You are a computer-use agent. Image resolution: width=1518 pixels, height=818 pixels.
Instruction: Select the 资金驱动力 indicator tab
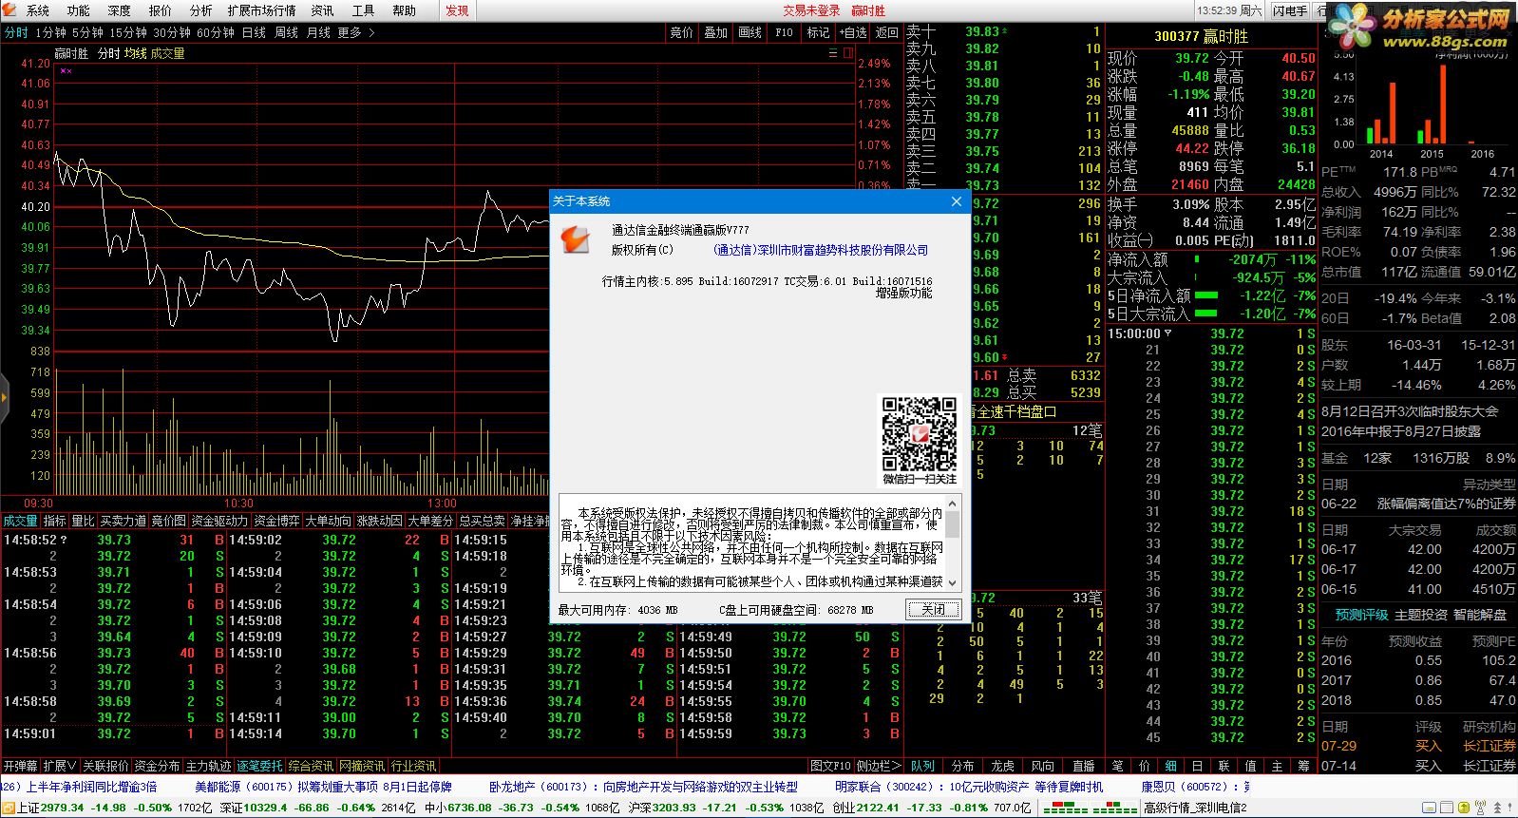pyautogui.click(x=219, y=521)
